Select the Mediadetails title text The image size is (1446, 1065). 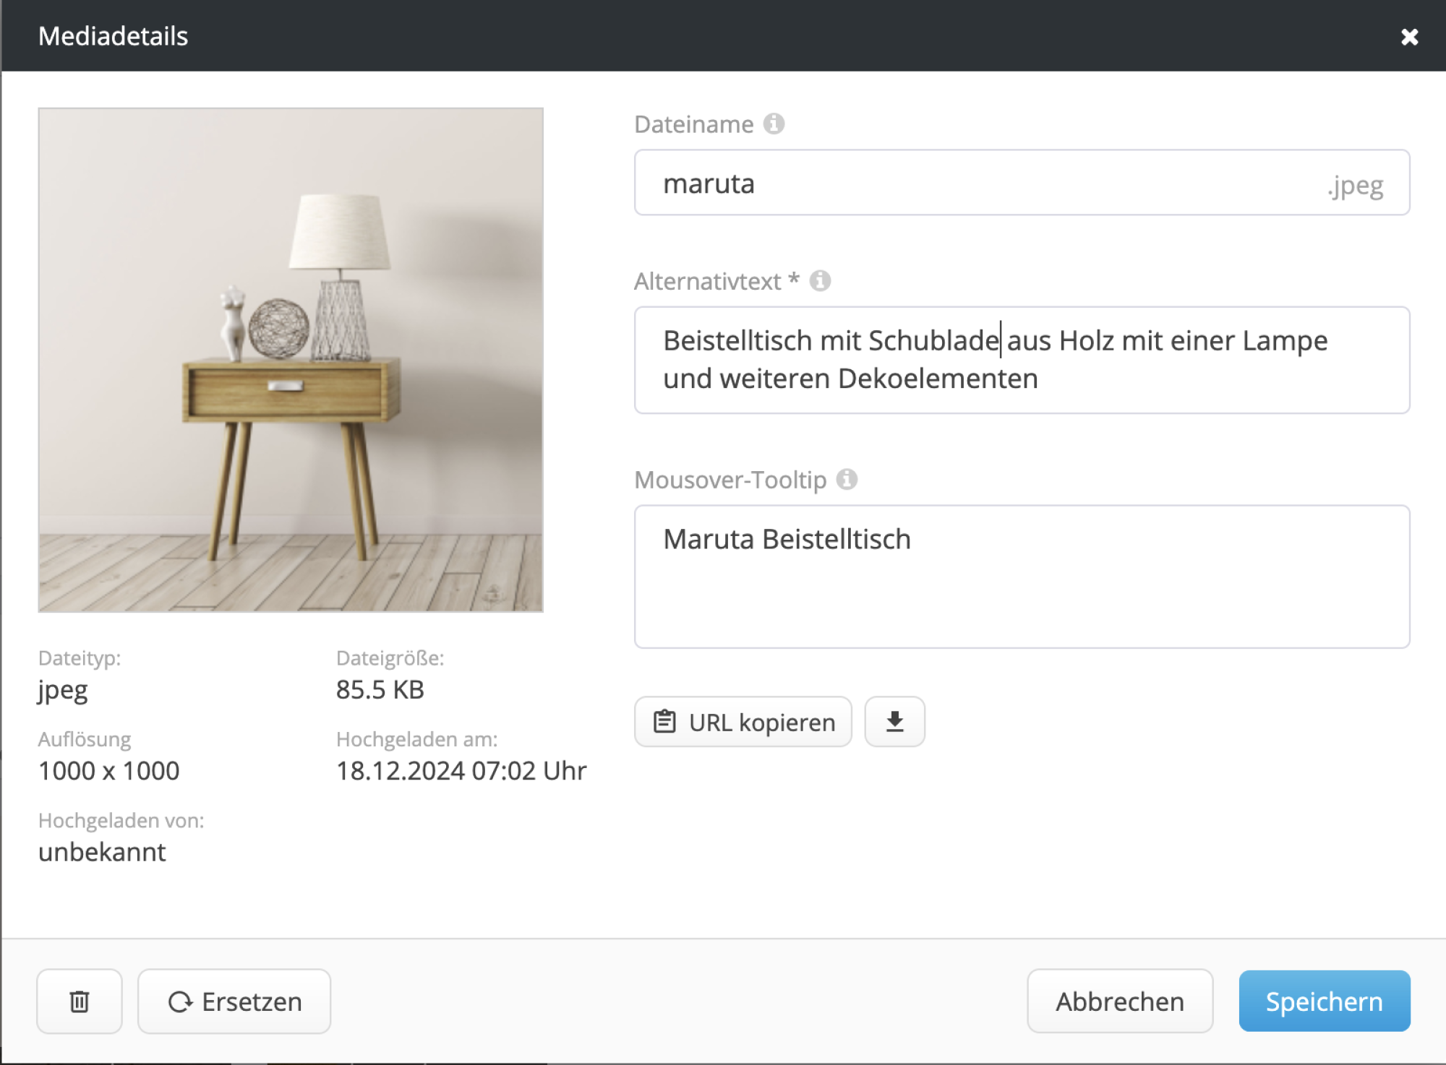click(x=113, y=35)
